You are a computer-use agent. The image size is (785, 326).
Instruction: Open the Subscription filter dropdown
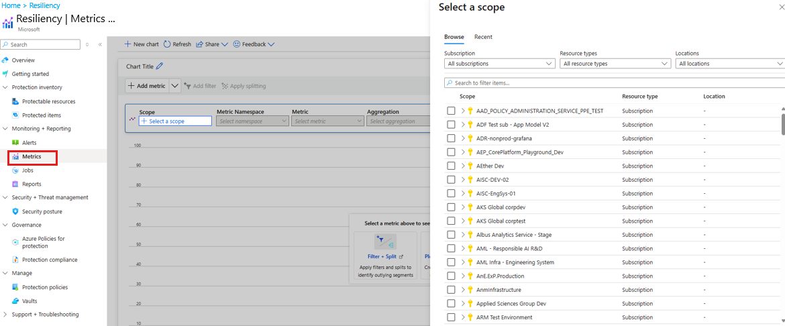coord(499,64)
